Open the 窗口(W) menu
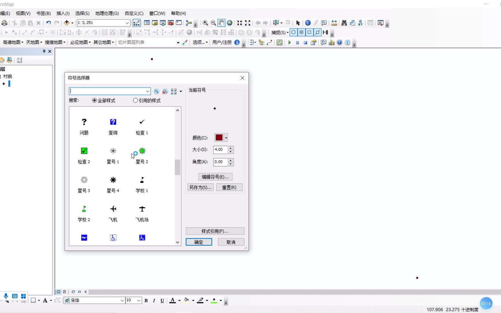 [x=157, y=13]
